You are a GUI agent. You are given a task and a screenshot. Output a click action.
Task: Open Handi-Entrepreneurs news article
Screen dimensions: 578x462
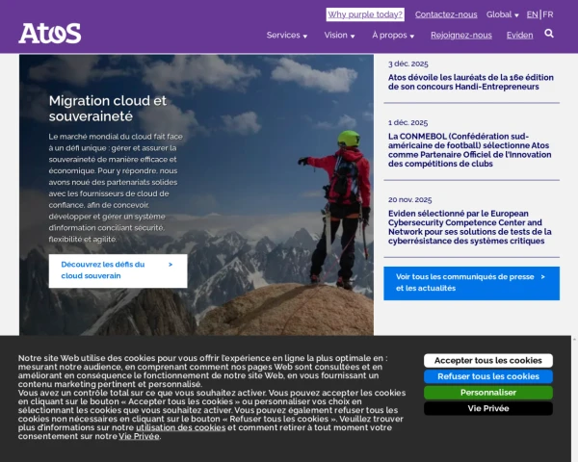(x=471, y=82)
